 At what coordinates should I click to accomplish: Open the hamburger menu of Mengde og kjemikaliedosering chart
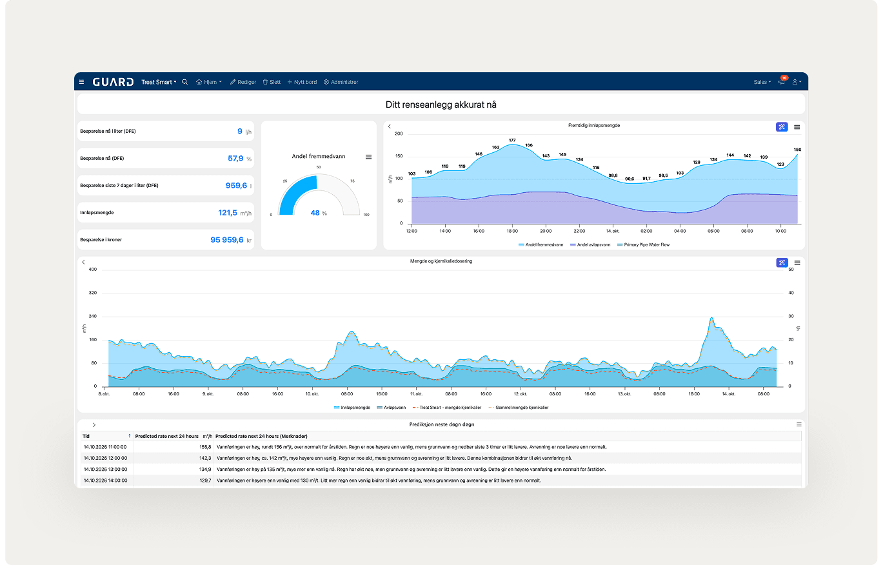[797, 263]
